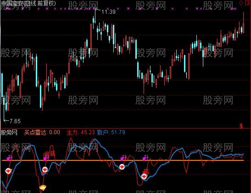Click the third magenta 升 marker from left
251x193 pixels.
[x=123, y=158]
